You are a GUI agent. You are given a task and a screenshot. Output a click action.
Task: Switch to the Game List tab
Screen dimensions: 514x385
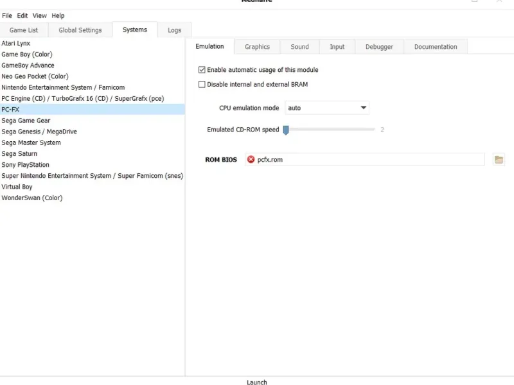[x=24, y=30]
